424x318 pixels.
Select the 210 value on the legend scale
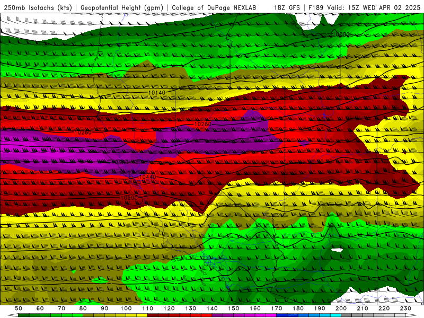pyautogui.click(x=363, y=308)
